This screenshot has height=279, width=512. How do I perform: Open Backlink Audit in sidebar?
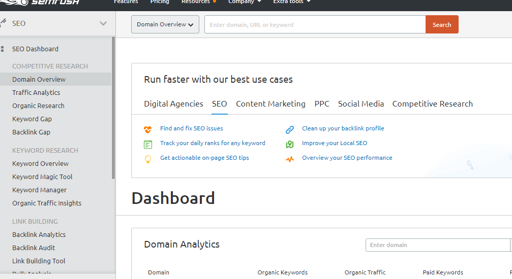(34, 248)
